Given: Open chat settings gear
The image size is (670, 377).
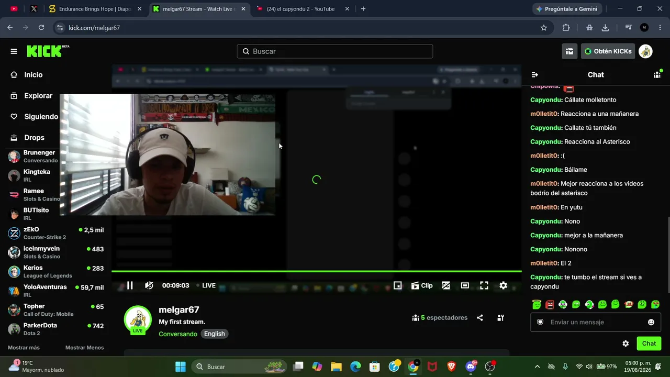Looking at the screenshot, I should click(x=626, y=343).
